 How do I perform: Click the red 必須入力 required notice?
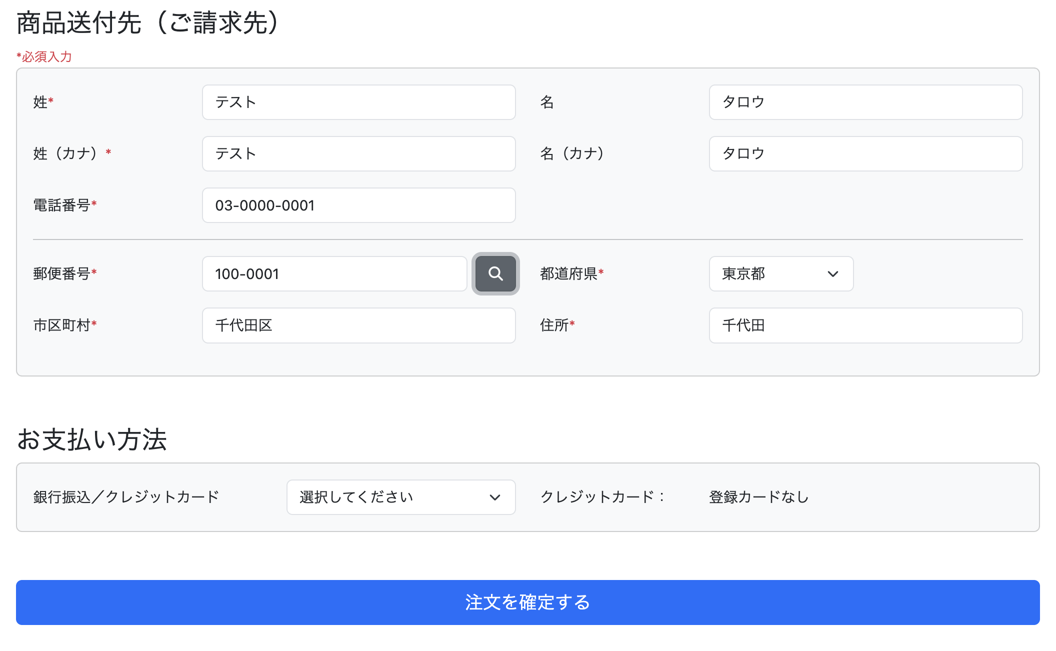[44, 57]
